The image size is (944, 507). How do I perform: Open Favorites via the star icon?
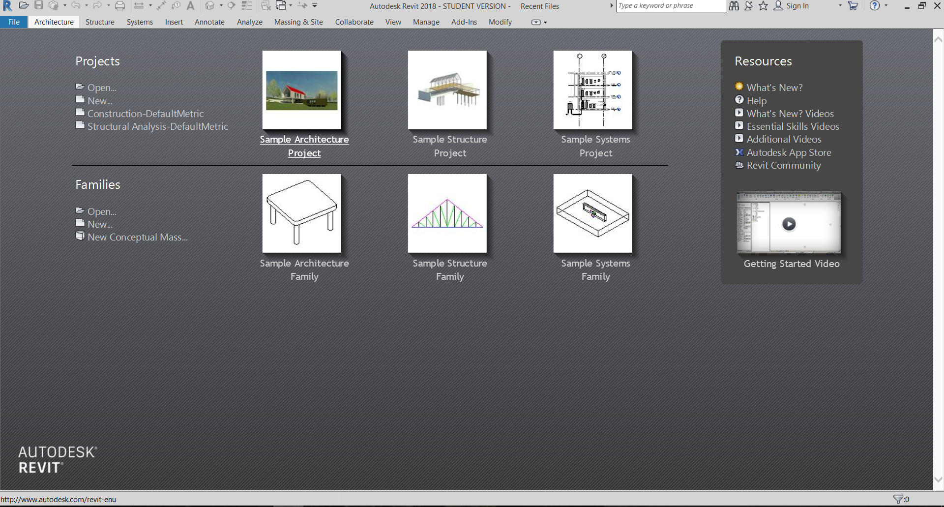(x=763, y=6)
